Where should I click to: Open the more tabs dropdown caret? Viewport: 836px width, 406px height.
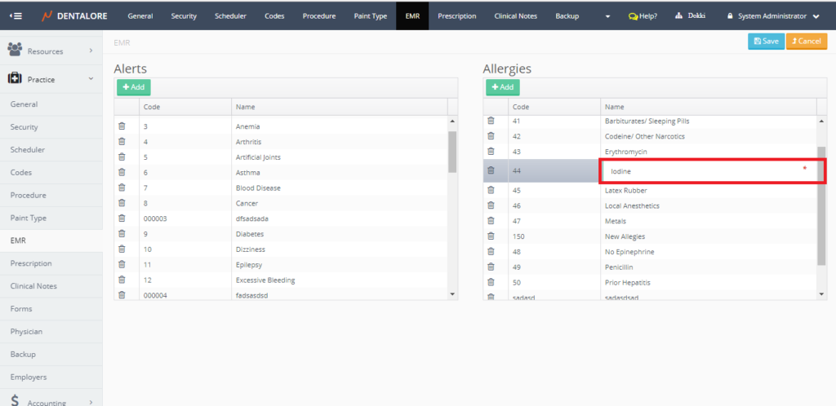(x=607, y=16)
